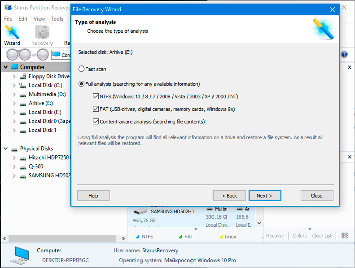Click the Recovery toolbar icon
355x268 pixels.
coord(42,35)
